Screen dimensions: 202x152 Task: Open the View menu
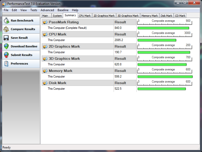click(23, 10)
